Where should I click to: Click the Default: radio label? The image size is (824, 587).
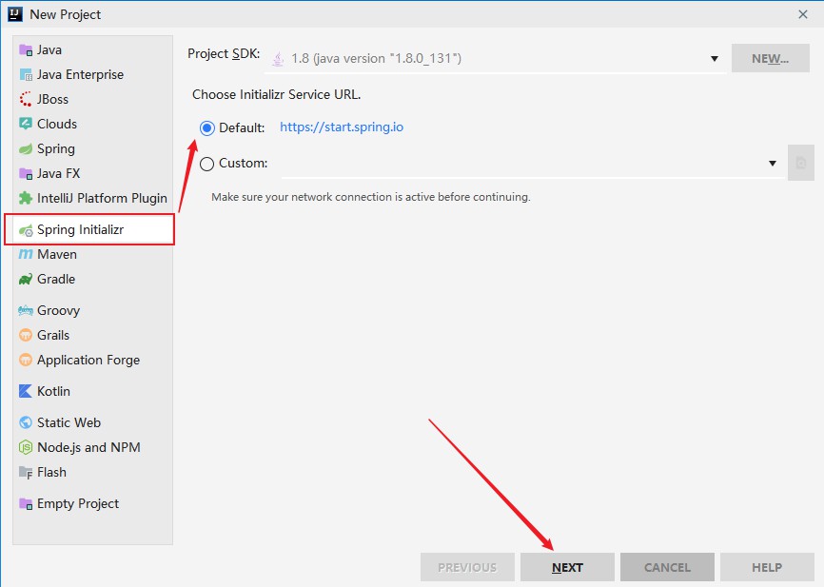(242, 127)
